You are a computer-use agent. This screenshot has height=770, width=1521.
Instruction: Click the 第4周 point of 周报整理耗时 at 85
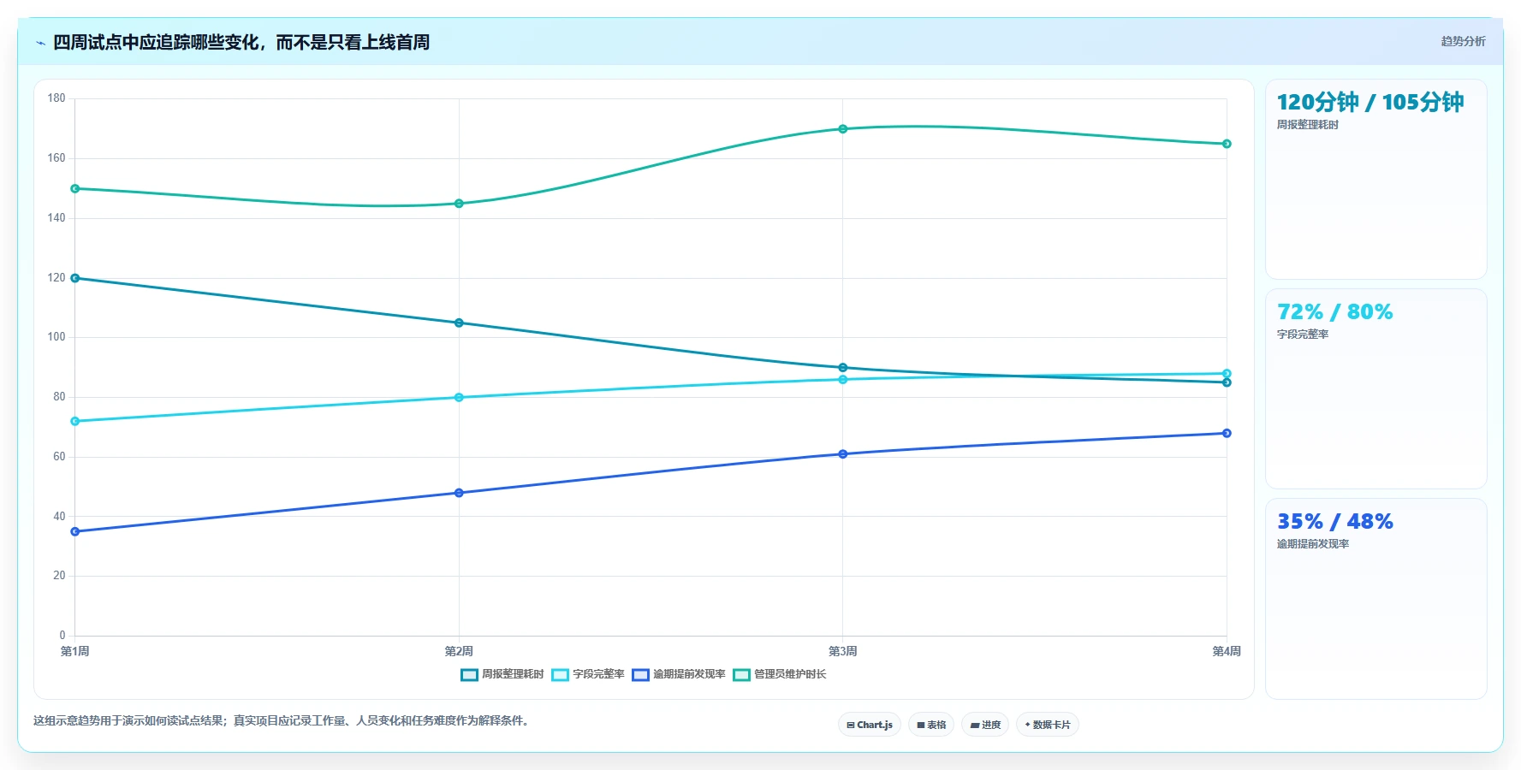tap(1227, 382)
